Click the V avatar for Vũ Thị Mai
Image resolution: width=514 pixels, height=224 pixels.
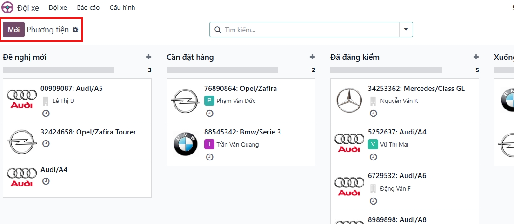point(373,144)
